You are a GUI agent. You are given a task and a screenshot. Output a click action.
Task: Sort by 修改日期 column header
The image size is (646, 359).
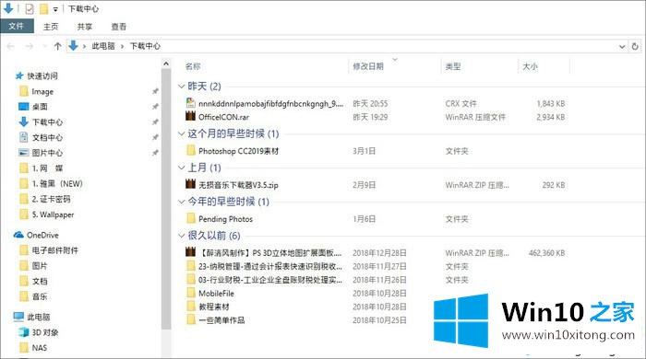click(368, 66)
